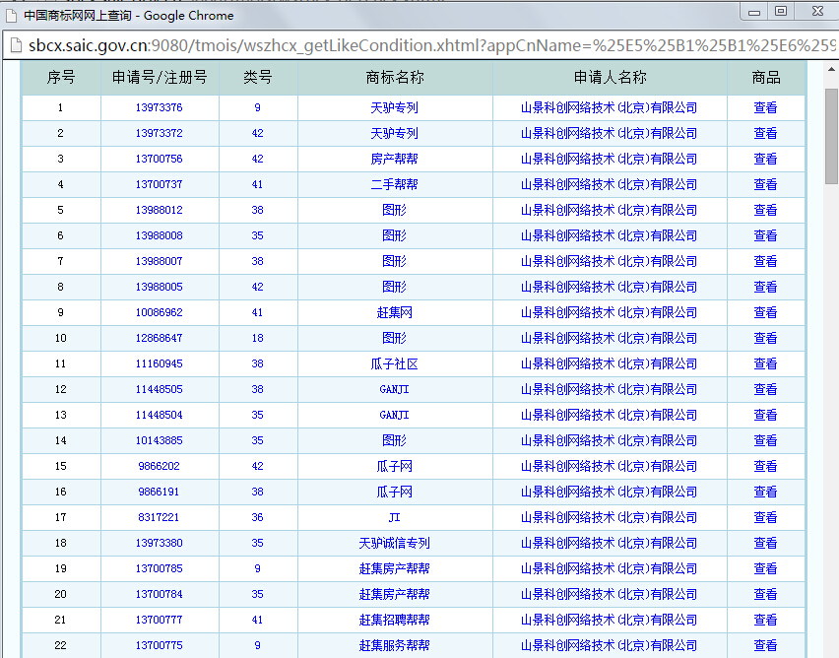839x658 pixels.
Task: Click trademark name JI in row 17
Action: [x=394, y=518]
